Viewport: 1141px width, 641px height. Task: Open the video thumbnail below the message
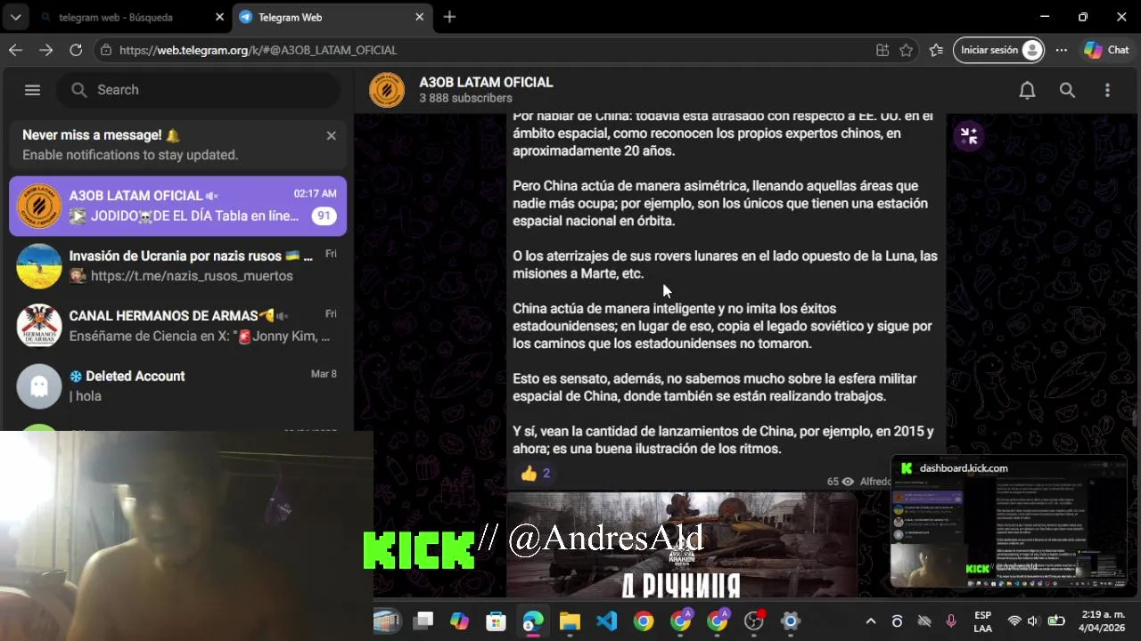(x=682, y=545)
